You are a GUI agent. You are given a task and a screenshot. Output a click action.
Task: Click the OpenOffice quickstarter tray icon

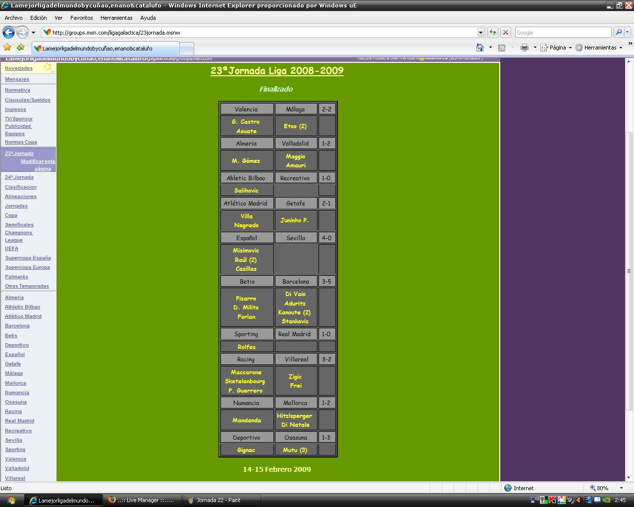(588, 500)
